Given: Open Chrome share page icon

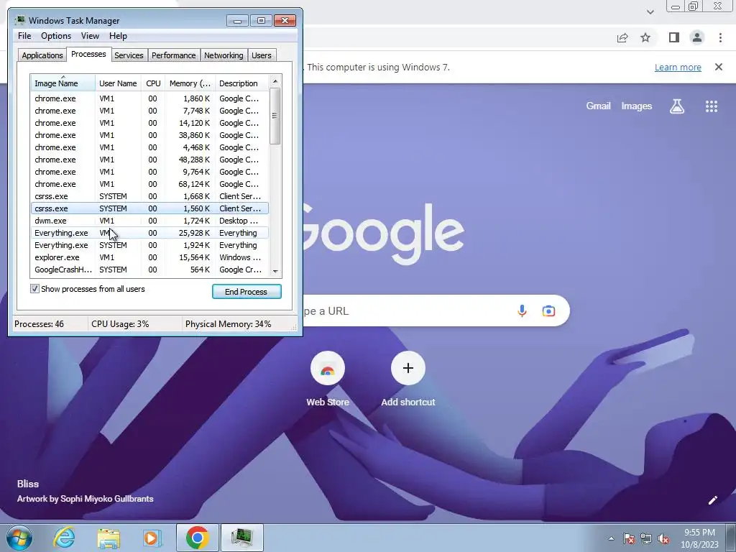Looking at the screenshot, I should 622,37.
